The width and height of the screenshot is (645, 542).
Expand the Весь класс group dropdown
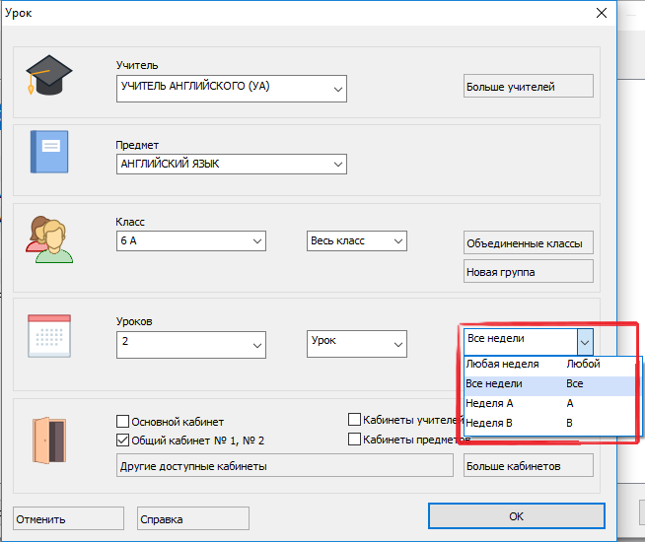[x=398, y=240]
